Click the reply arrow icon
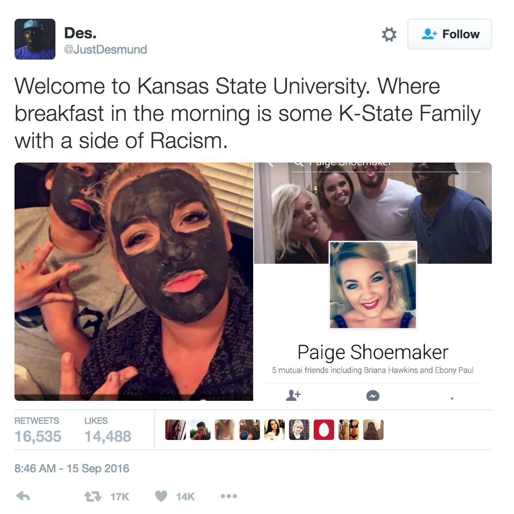The image size is (514, 514). tap(23, 496)
